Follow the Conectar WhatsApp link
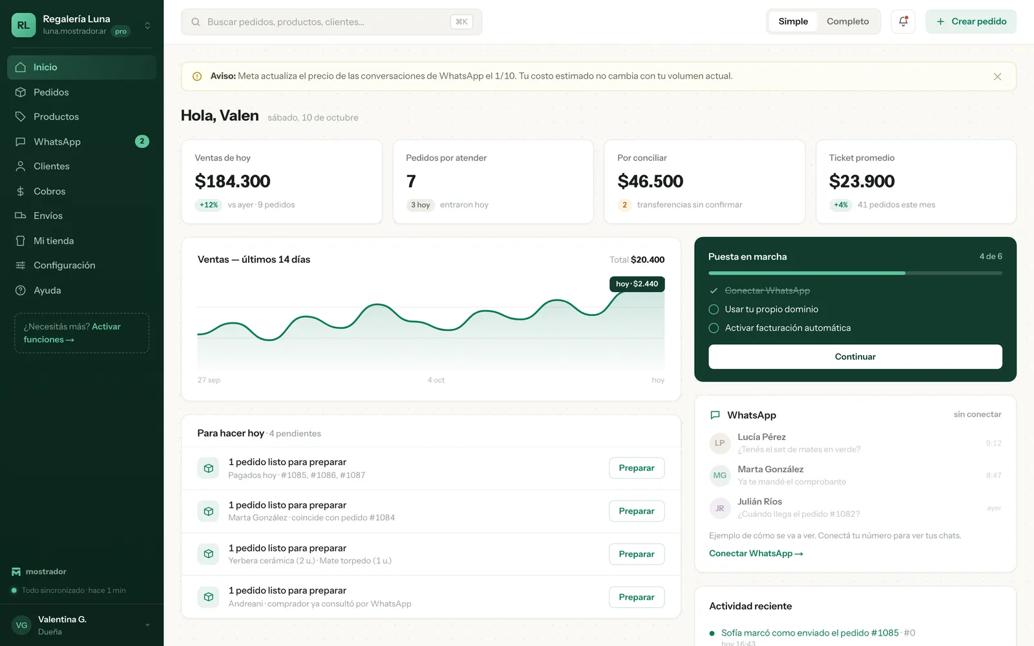 755,554
